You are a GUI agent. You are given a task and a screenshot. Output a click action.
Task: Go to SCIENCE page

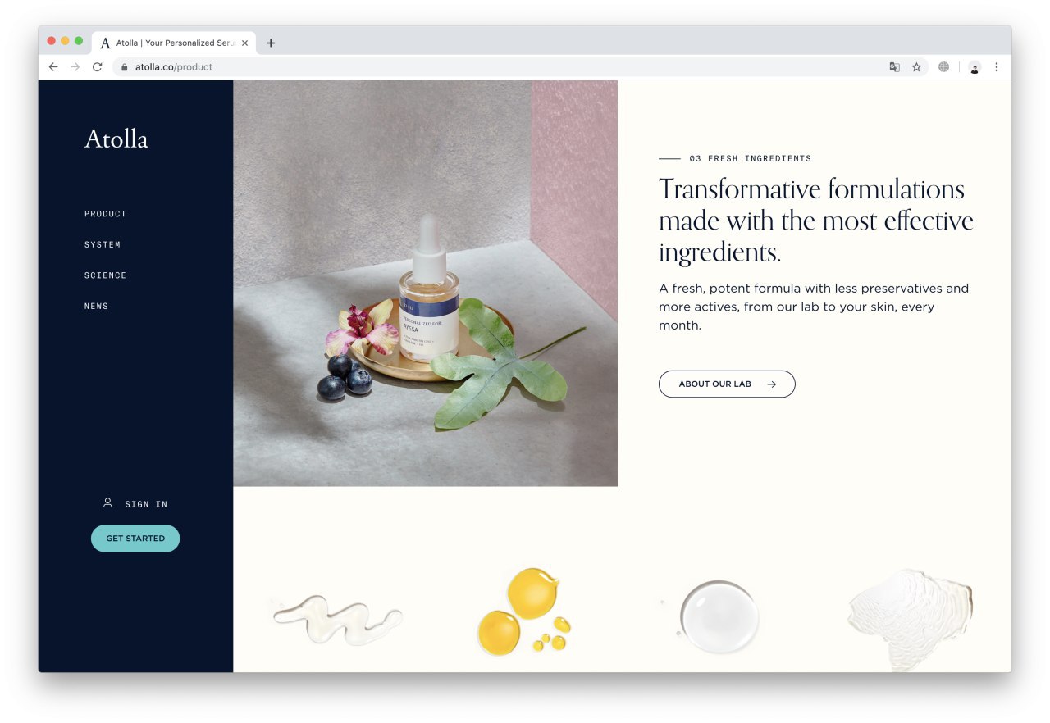pyautogui.click(x=106, y=275)
